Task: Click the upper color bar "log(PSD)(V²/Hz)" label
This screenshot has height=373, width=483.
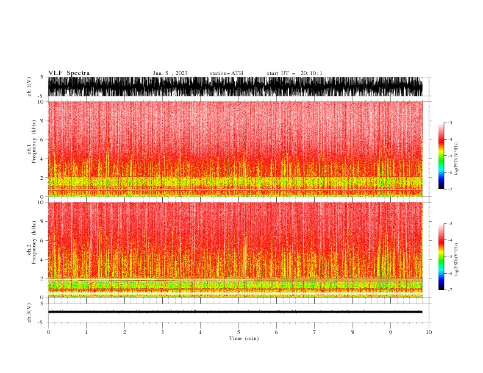Action: [x=457, y=159]
